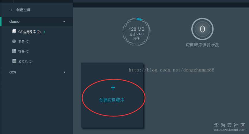
Task: Click the 容器 grid icon
Action: (14, 51)
